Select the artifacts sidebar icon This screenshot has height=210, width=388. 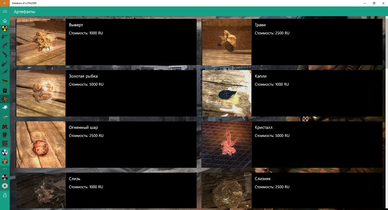pos(5,99)
